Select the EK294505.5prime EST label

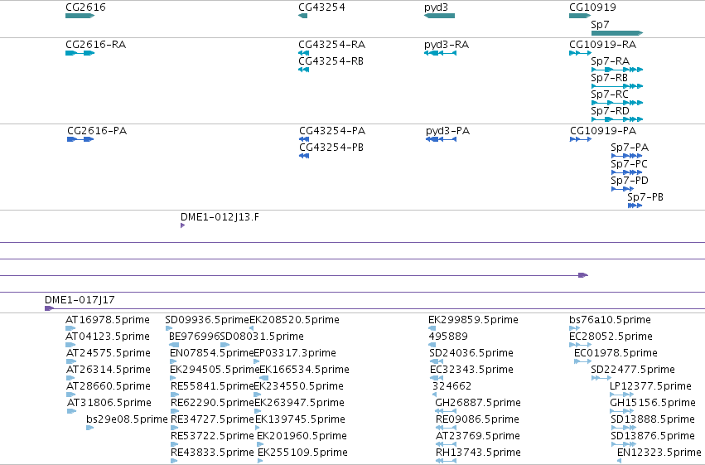click(x=215, y=370)
